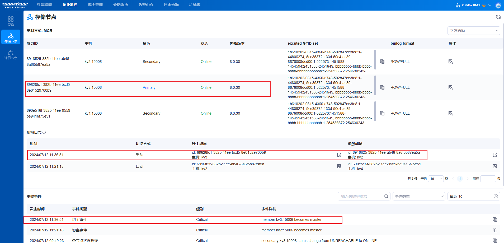Click the binlog format column header

[x=402, y=43]
